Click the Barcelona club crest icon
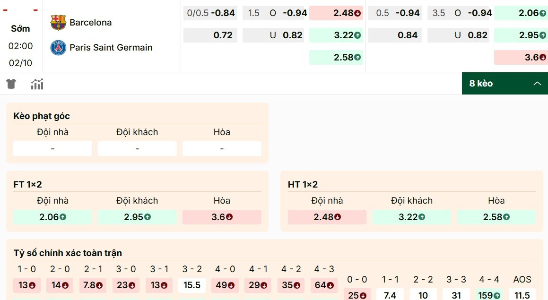This screenshot has height=300, width=548. [58, 22]
